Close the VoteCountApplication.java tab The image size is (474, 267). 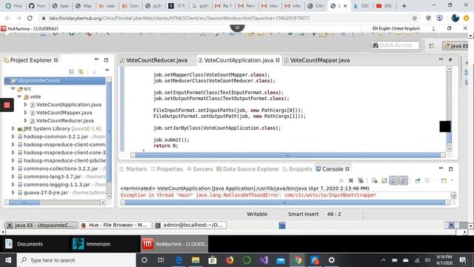(x=278, y=60)
